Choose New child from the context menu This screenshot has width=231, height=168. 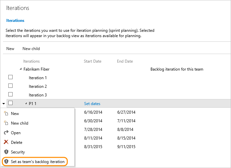37,123
